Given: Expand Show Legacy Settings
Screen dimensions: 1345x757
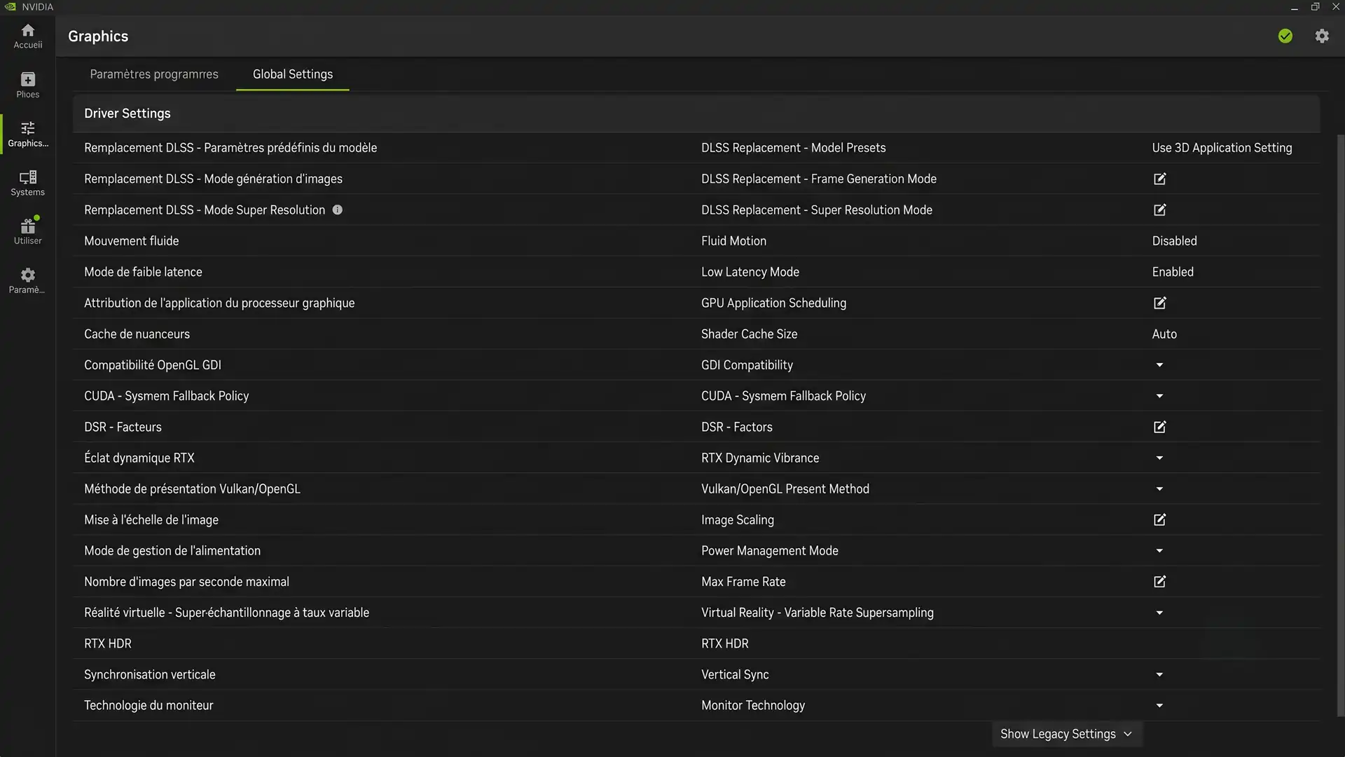Looking at the screenshot, I should point(1066,734).
